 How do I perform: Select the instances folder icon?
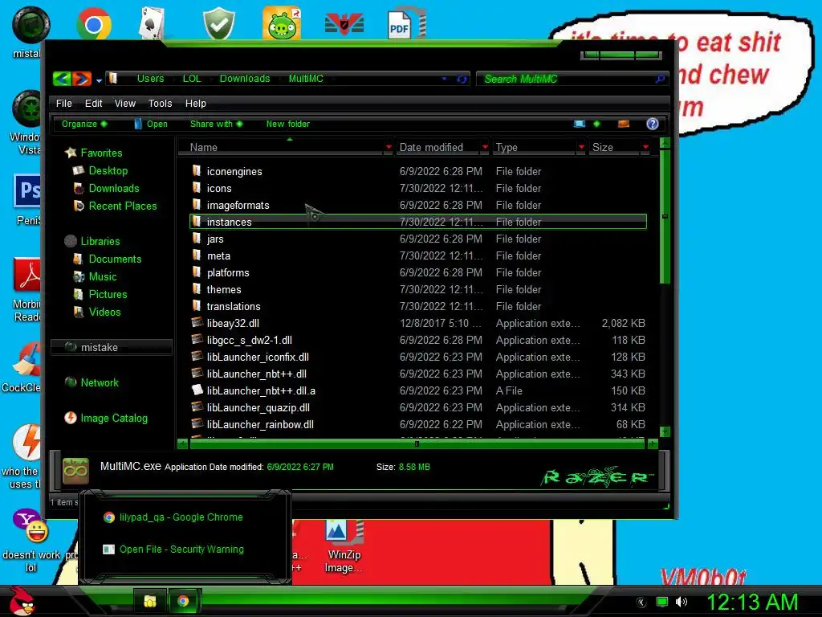pyautogui.click(x=197, y=221)
